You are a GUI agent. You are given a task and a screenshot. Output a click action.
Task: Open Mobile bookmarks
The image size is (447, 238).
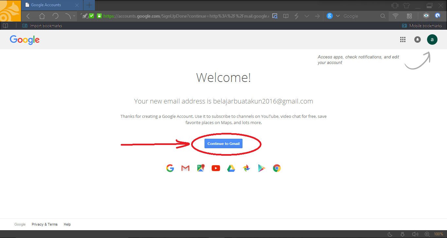[x=422, y=26]
